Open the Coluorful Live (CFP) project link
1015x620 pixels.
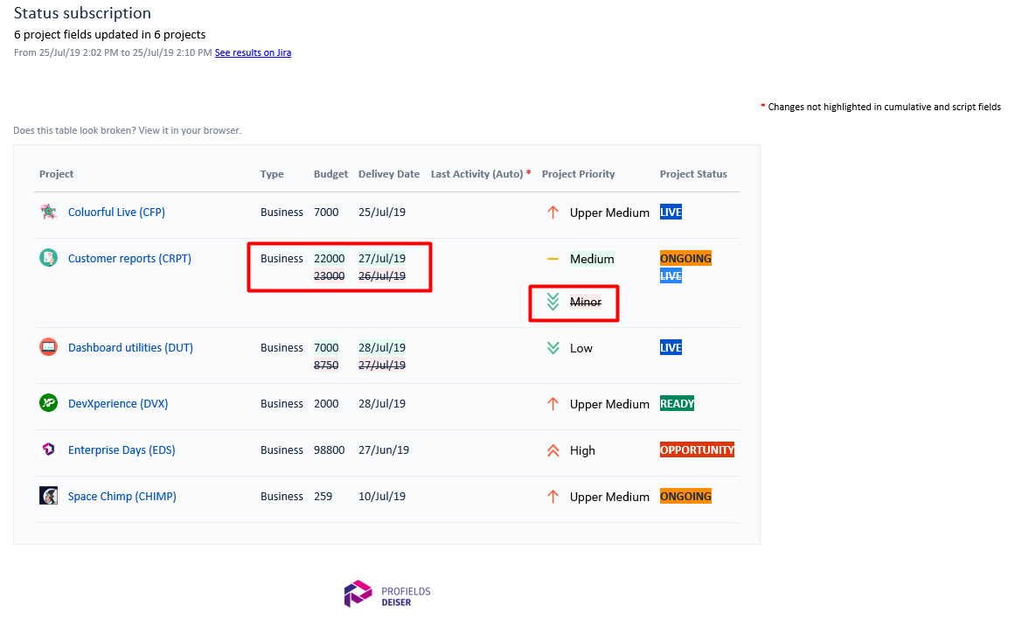tap(116, 212)
